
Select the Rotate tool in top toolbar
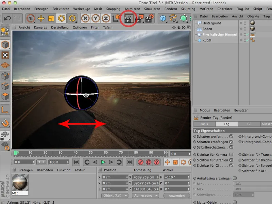click(62, 18)
